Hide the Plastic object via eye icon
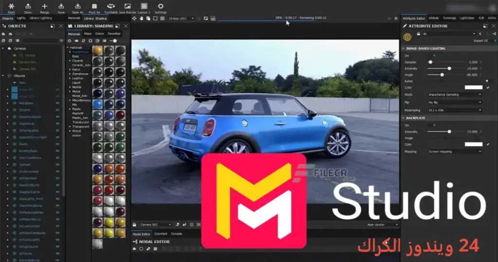 pyautogui.click(x=57, y=144)
